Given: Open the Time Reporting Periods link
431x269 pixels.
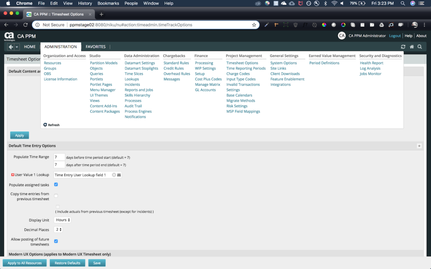Looking at the screenshot, I should tap(246, 69).
